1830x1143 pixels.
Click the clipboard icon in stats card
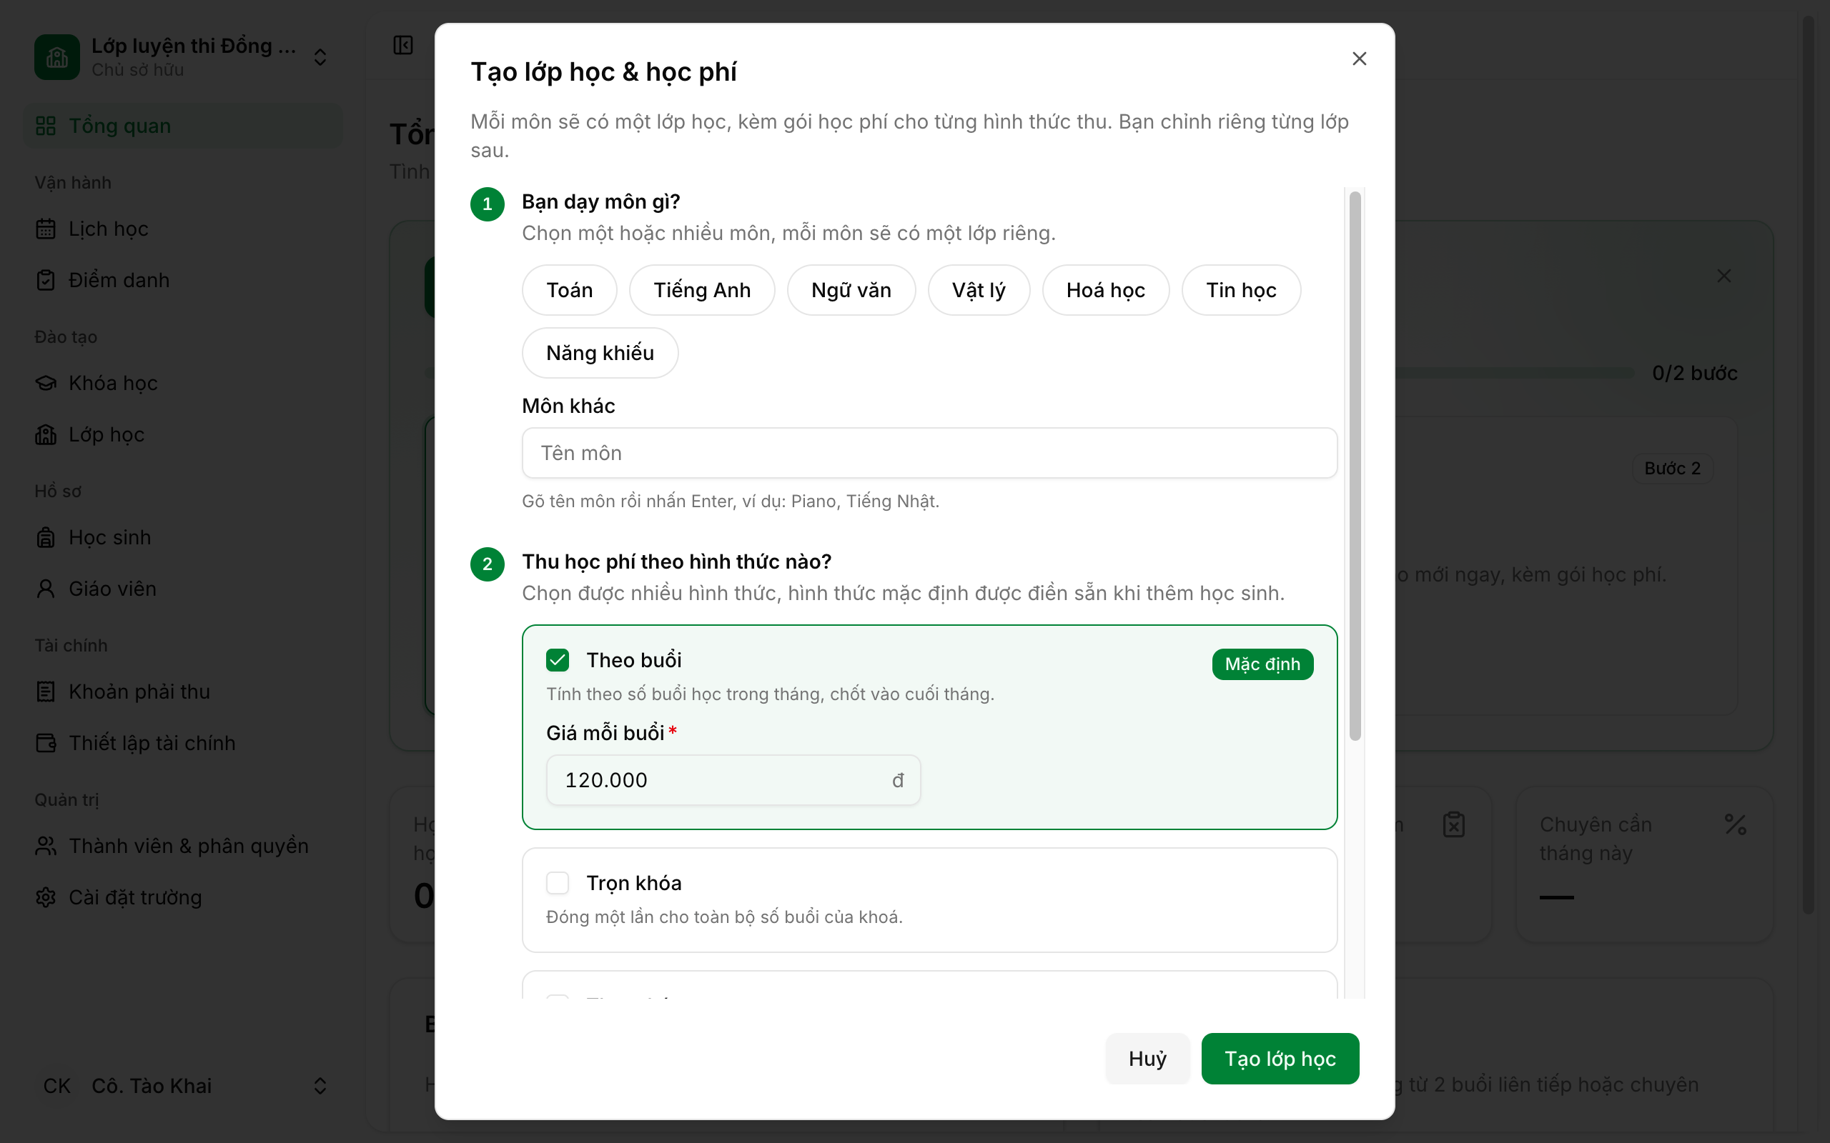(x=1453, y=824)
